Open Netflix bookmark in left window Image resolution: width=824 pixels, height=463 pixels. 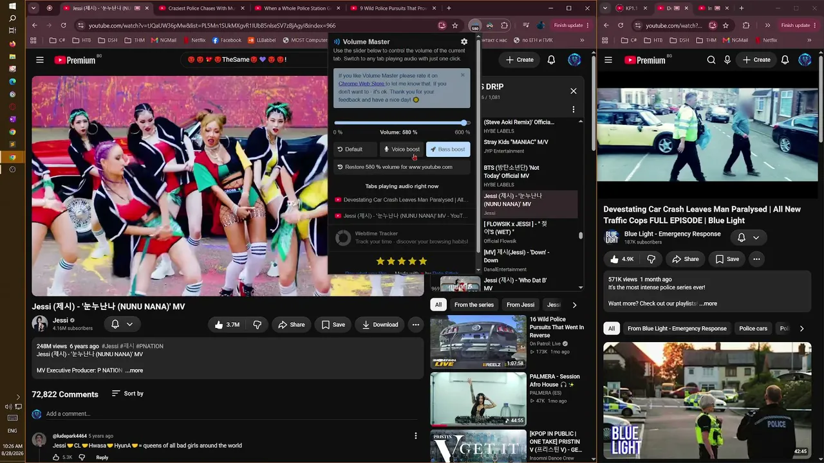coord(193,40)
